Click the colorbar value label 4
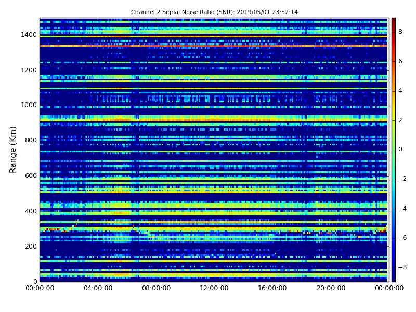 (x=400, y=90)
